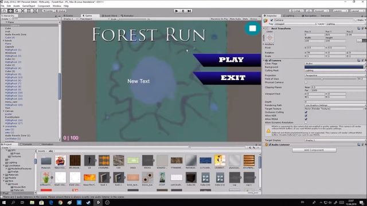
Task: Open the Rendering Path dropdown
Action: (335, 105)
